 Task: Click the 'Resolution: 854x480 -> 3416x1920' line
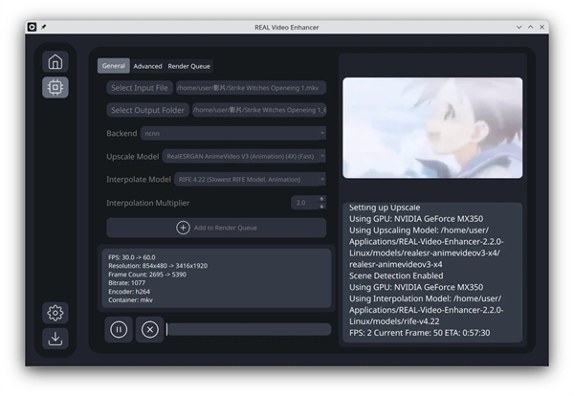point(158,266)
